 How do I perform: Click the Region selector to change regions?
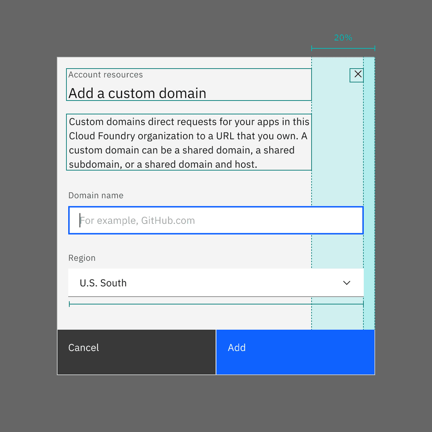pos(216,283)
